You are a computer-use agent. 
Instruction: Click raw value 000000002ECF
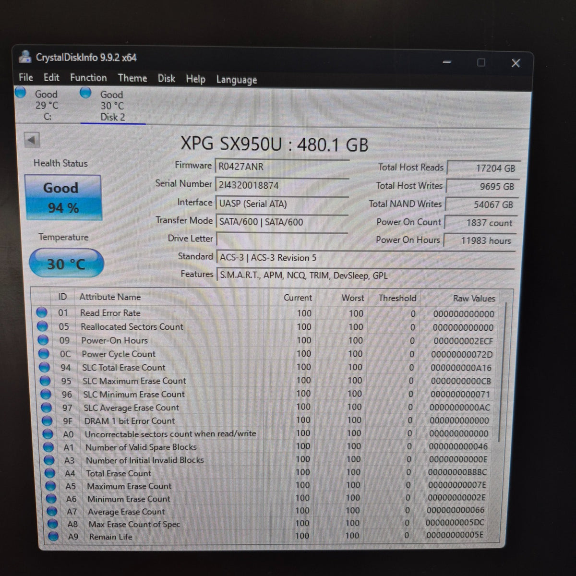(x=463, y=341)
